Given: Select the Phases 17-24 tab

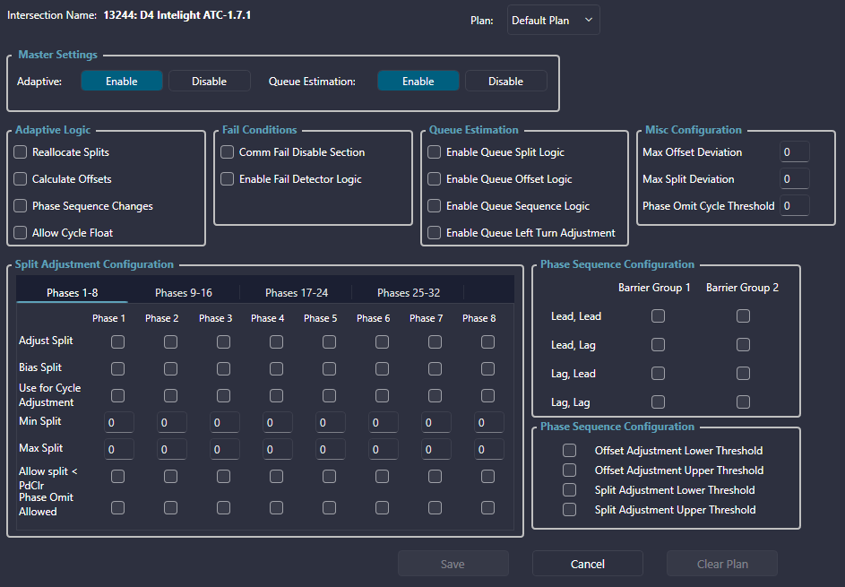Looking at the screenshot, I should point(297,293).
